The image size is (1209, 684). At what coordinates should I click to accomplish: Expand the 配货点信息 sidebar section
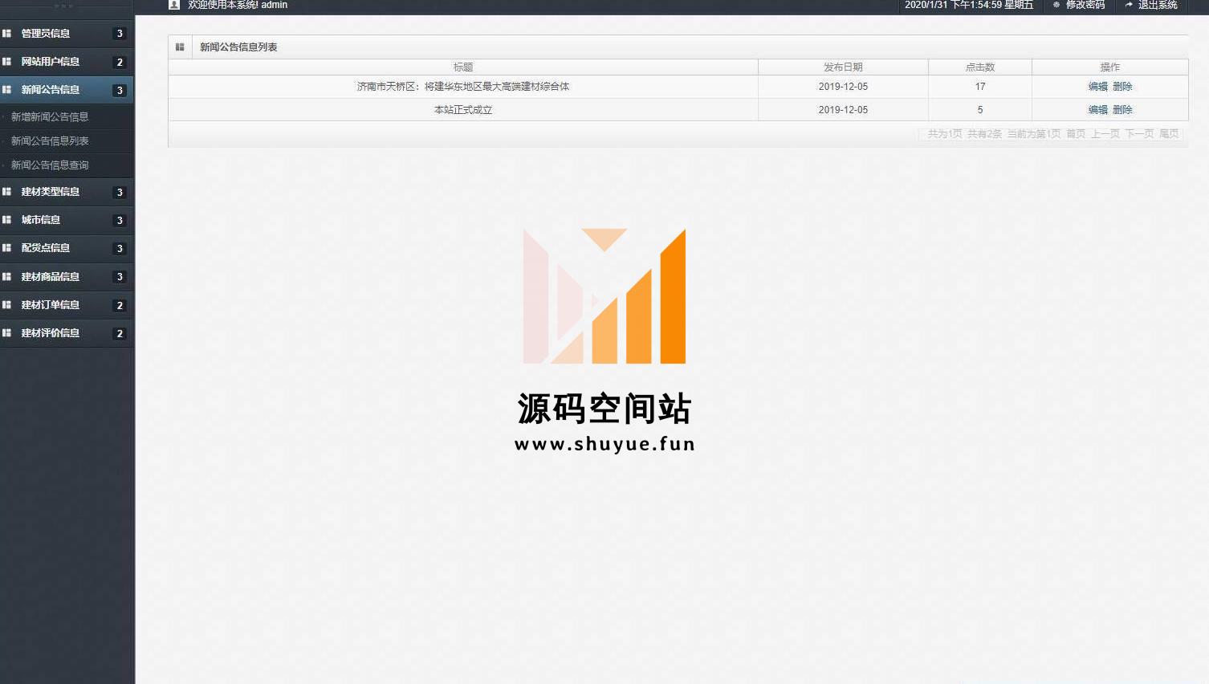click(x=67, y=248)
